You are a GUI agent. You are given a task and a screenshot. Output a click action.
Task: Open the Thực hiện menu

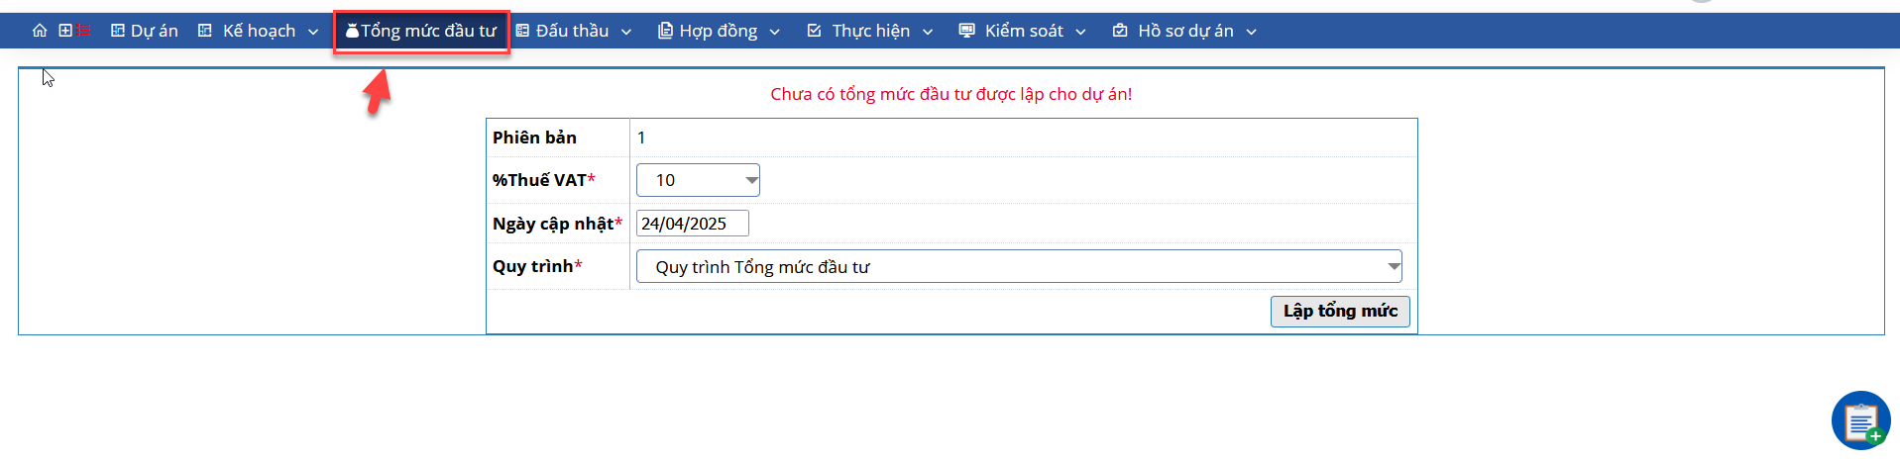870,31
